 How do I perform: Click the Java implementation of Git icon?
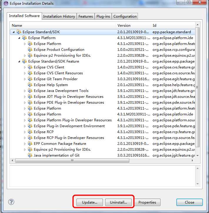pos(30,155)
